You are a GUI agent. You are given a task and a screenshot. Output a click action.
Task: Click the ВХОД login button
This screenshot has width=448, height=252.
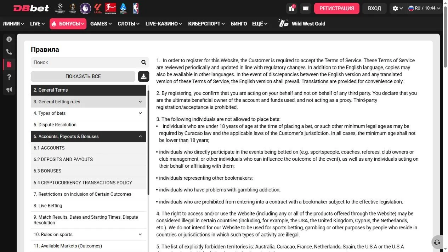point(374,8)
